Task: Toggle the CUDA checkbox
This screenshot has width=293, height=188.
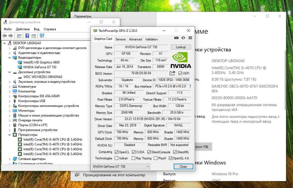Action: (134, 152)
